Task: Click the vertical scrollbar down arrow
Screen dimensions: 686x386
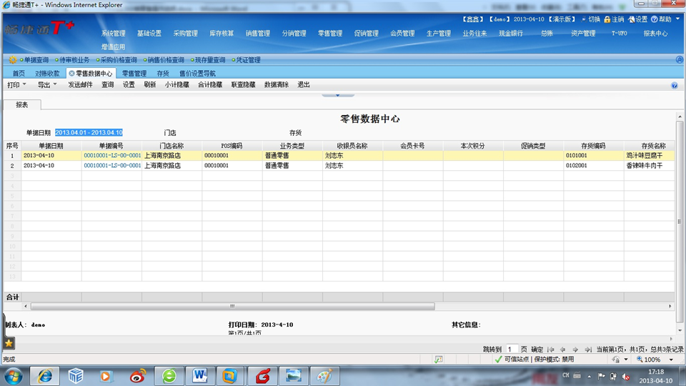Action: pyautogui.click(x=680, y=330)
